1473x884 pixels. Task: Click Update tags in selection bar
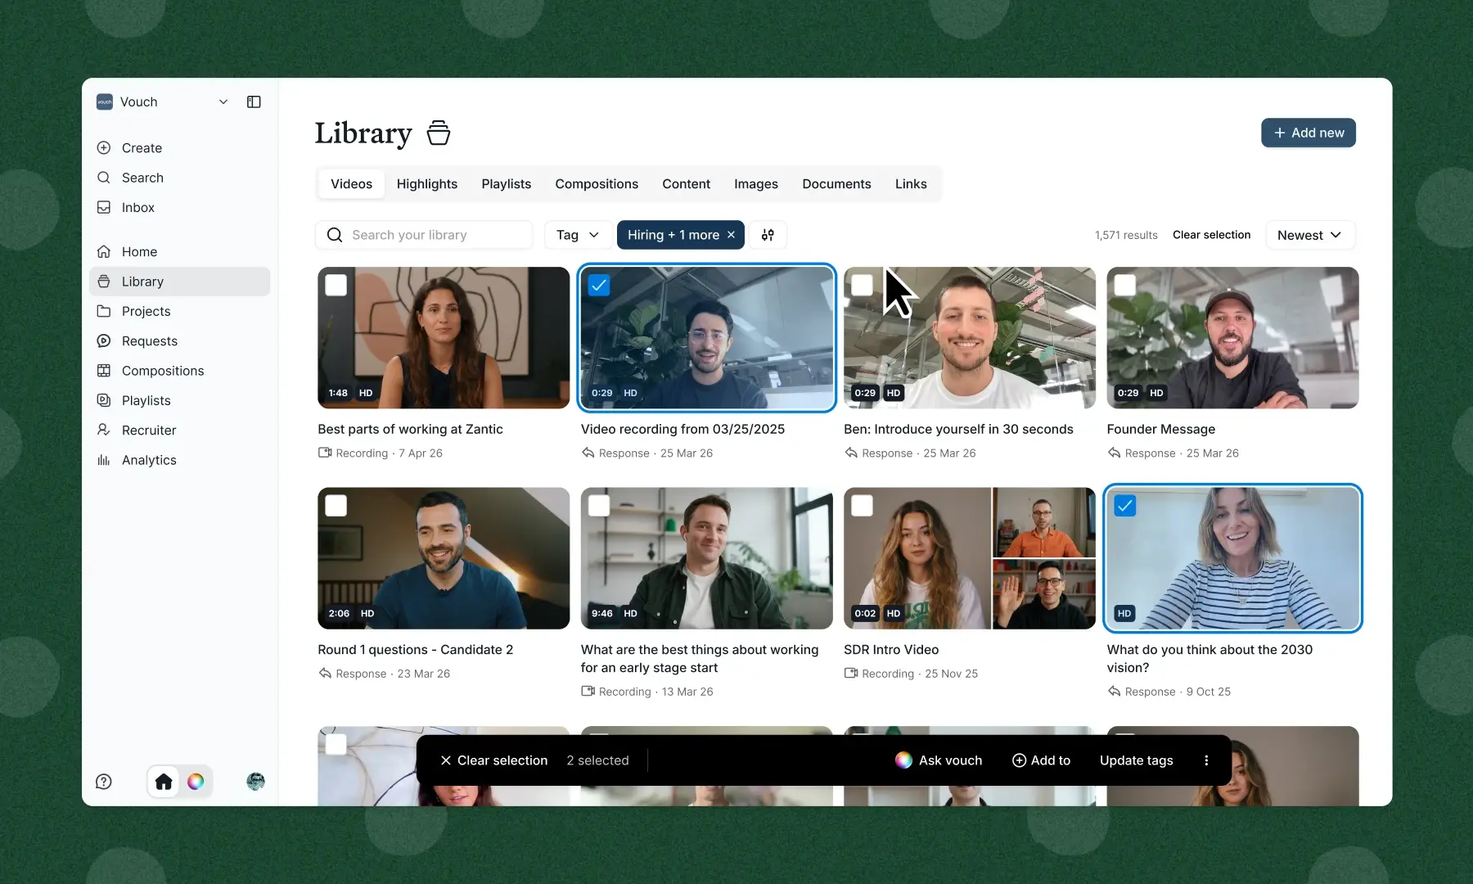[1136, 760]
